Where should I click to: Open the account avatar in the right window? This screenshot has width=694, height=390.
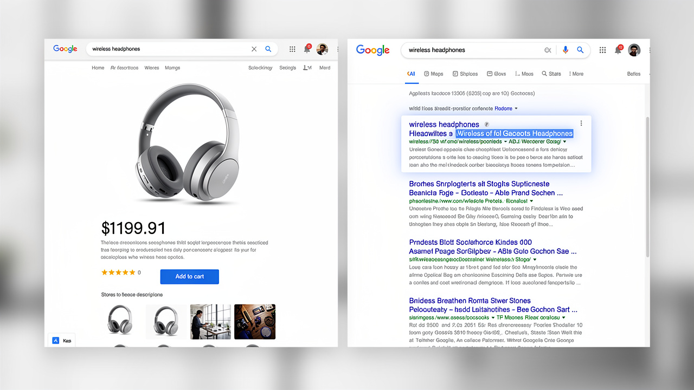[x=634, y=50]
